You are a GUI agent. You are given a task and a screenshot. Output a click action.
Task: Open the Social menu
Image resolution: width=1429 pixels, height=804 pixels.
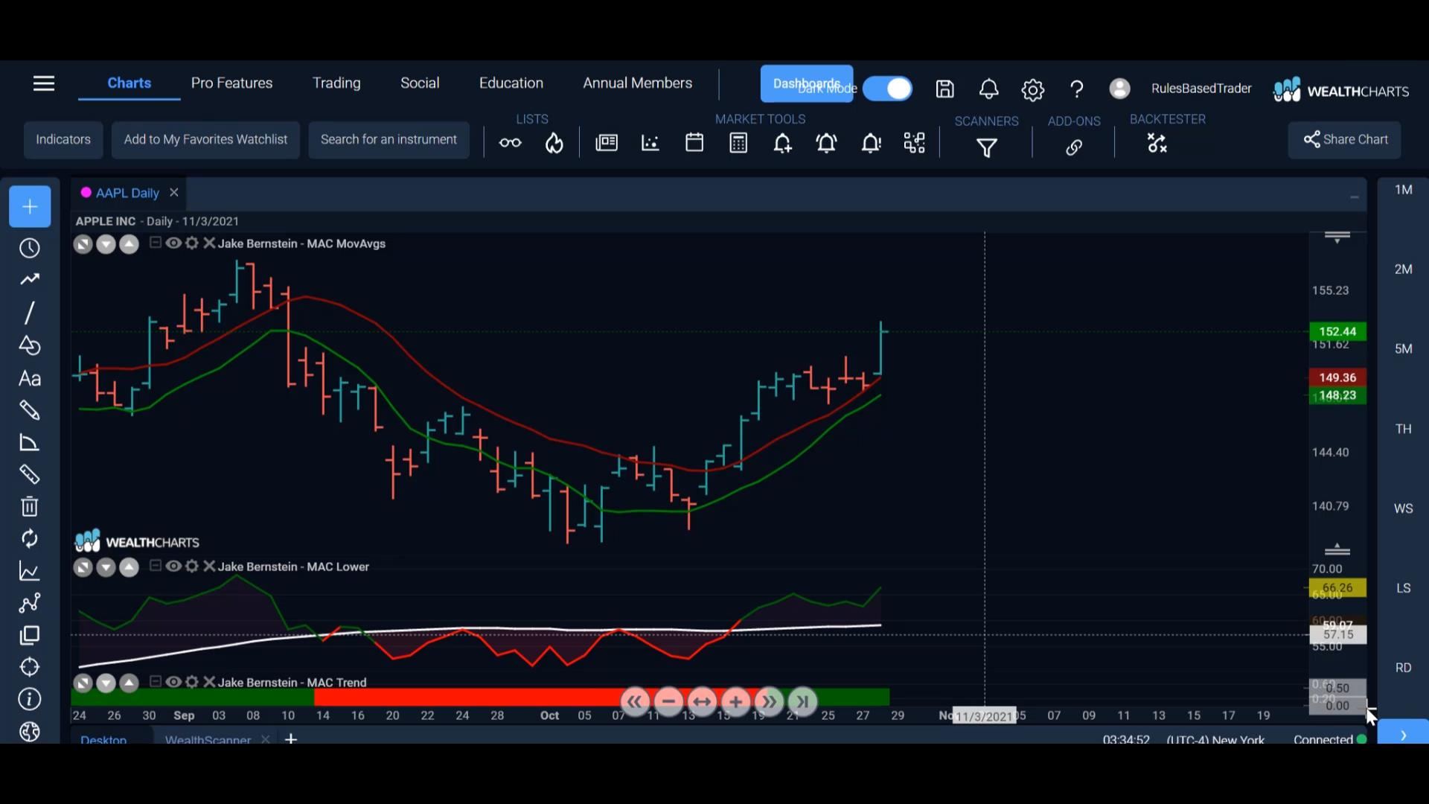(420, 83)
